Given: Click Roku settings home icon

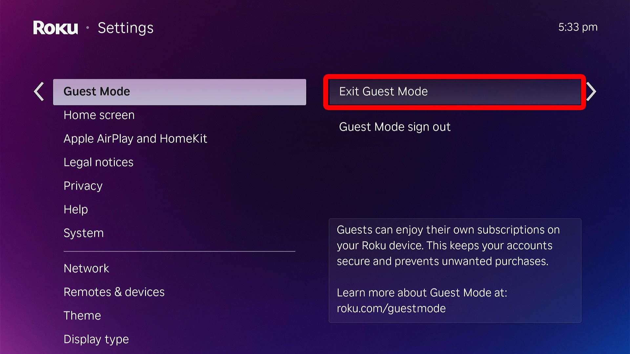Looking at the screenshot, I should click(x=55, y=27).
